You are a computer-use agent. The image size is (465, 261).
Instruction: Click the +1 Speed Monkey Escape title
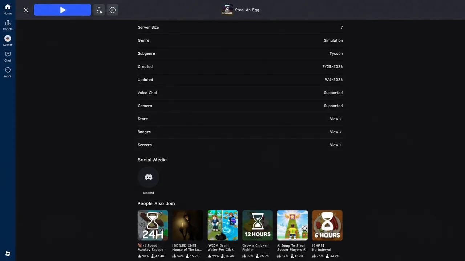[x=151, y=248]
